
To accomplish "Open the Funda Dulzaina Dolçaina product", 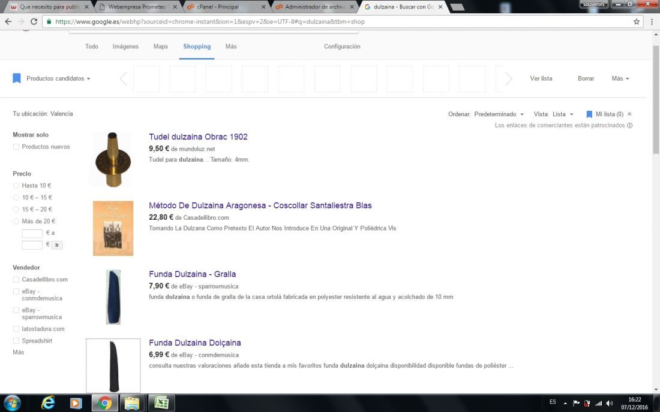I will pyautogui.click(x=195, y=343).
